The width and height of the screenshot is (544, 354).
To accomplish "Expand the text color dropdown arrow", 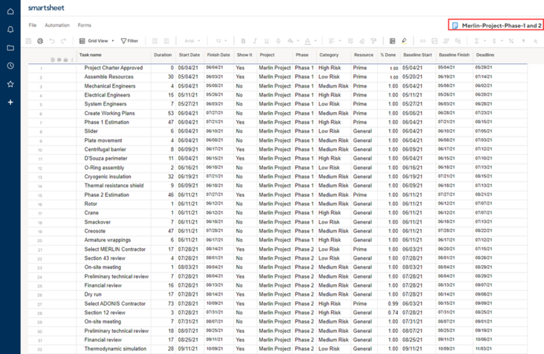I will click(316, 41).
